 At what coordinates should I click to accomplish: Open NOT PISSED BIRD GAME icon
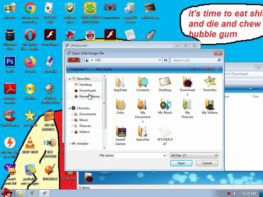pos(90,13)
